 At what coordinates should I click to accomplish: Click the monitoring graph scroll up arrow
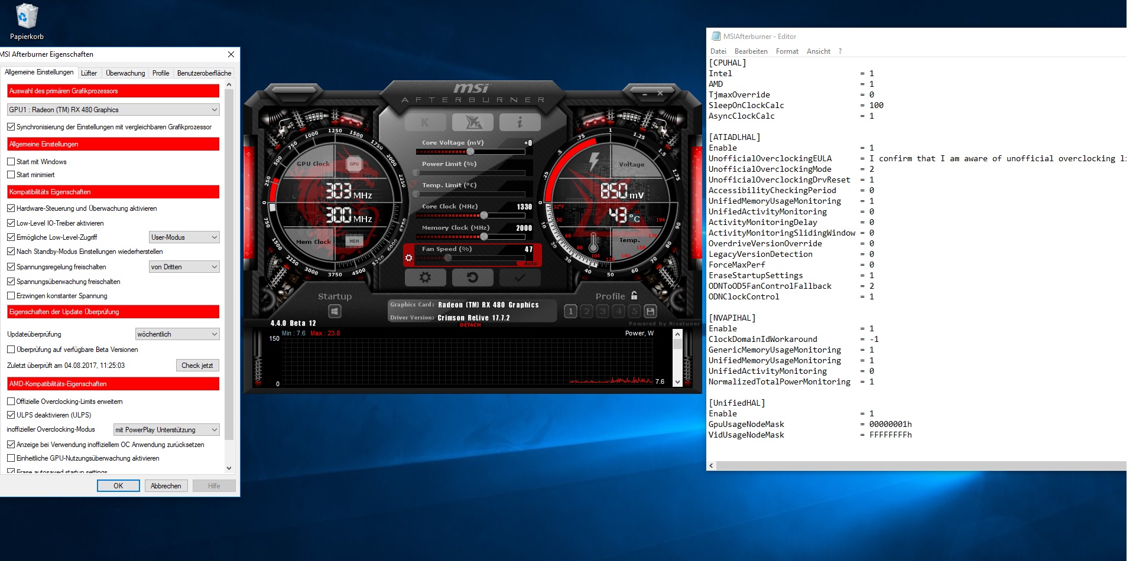coord(677,334)
